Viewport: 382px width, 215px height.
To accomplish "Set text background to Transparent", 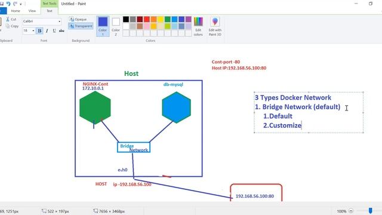I will click(81, 26).
